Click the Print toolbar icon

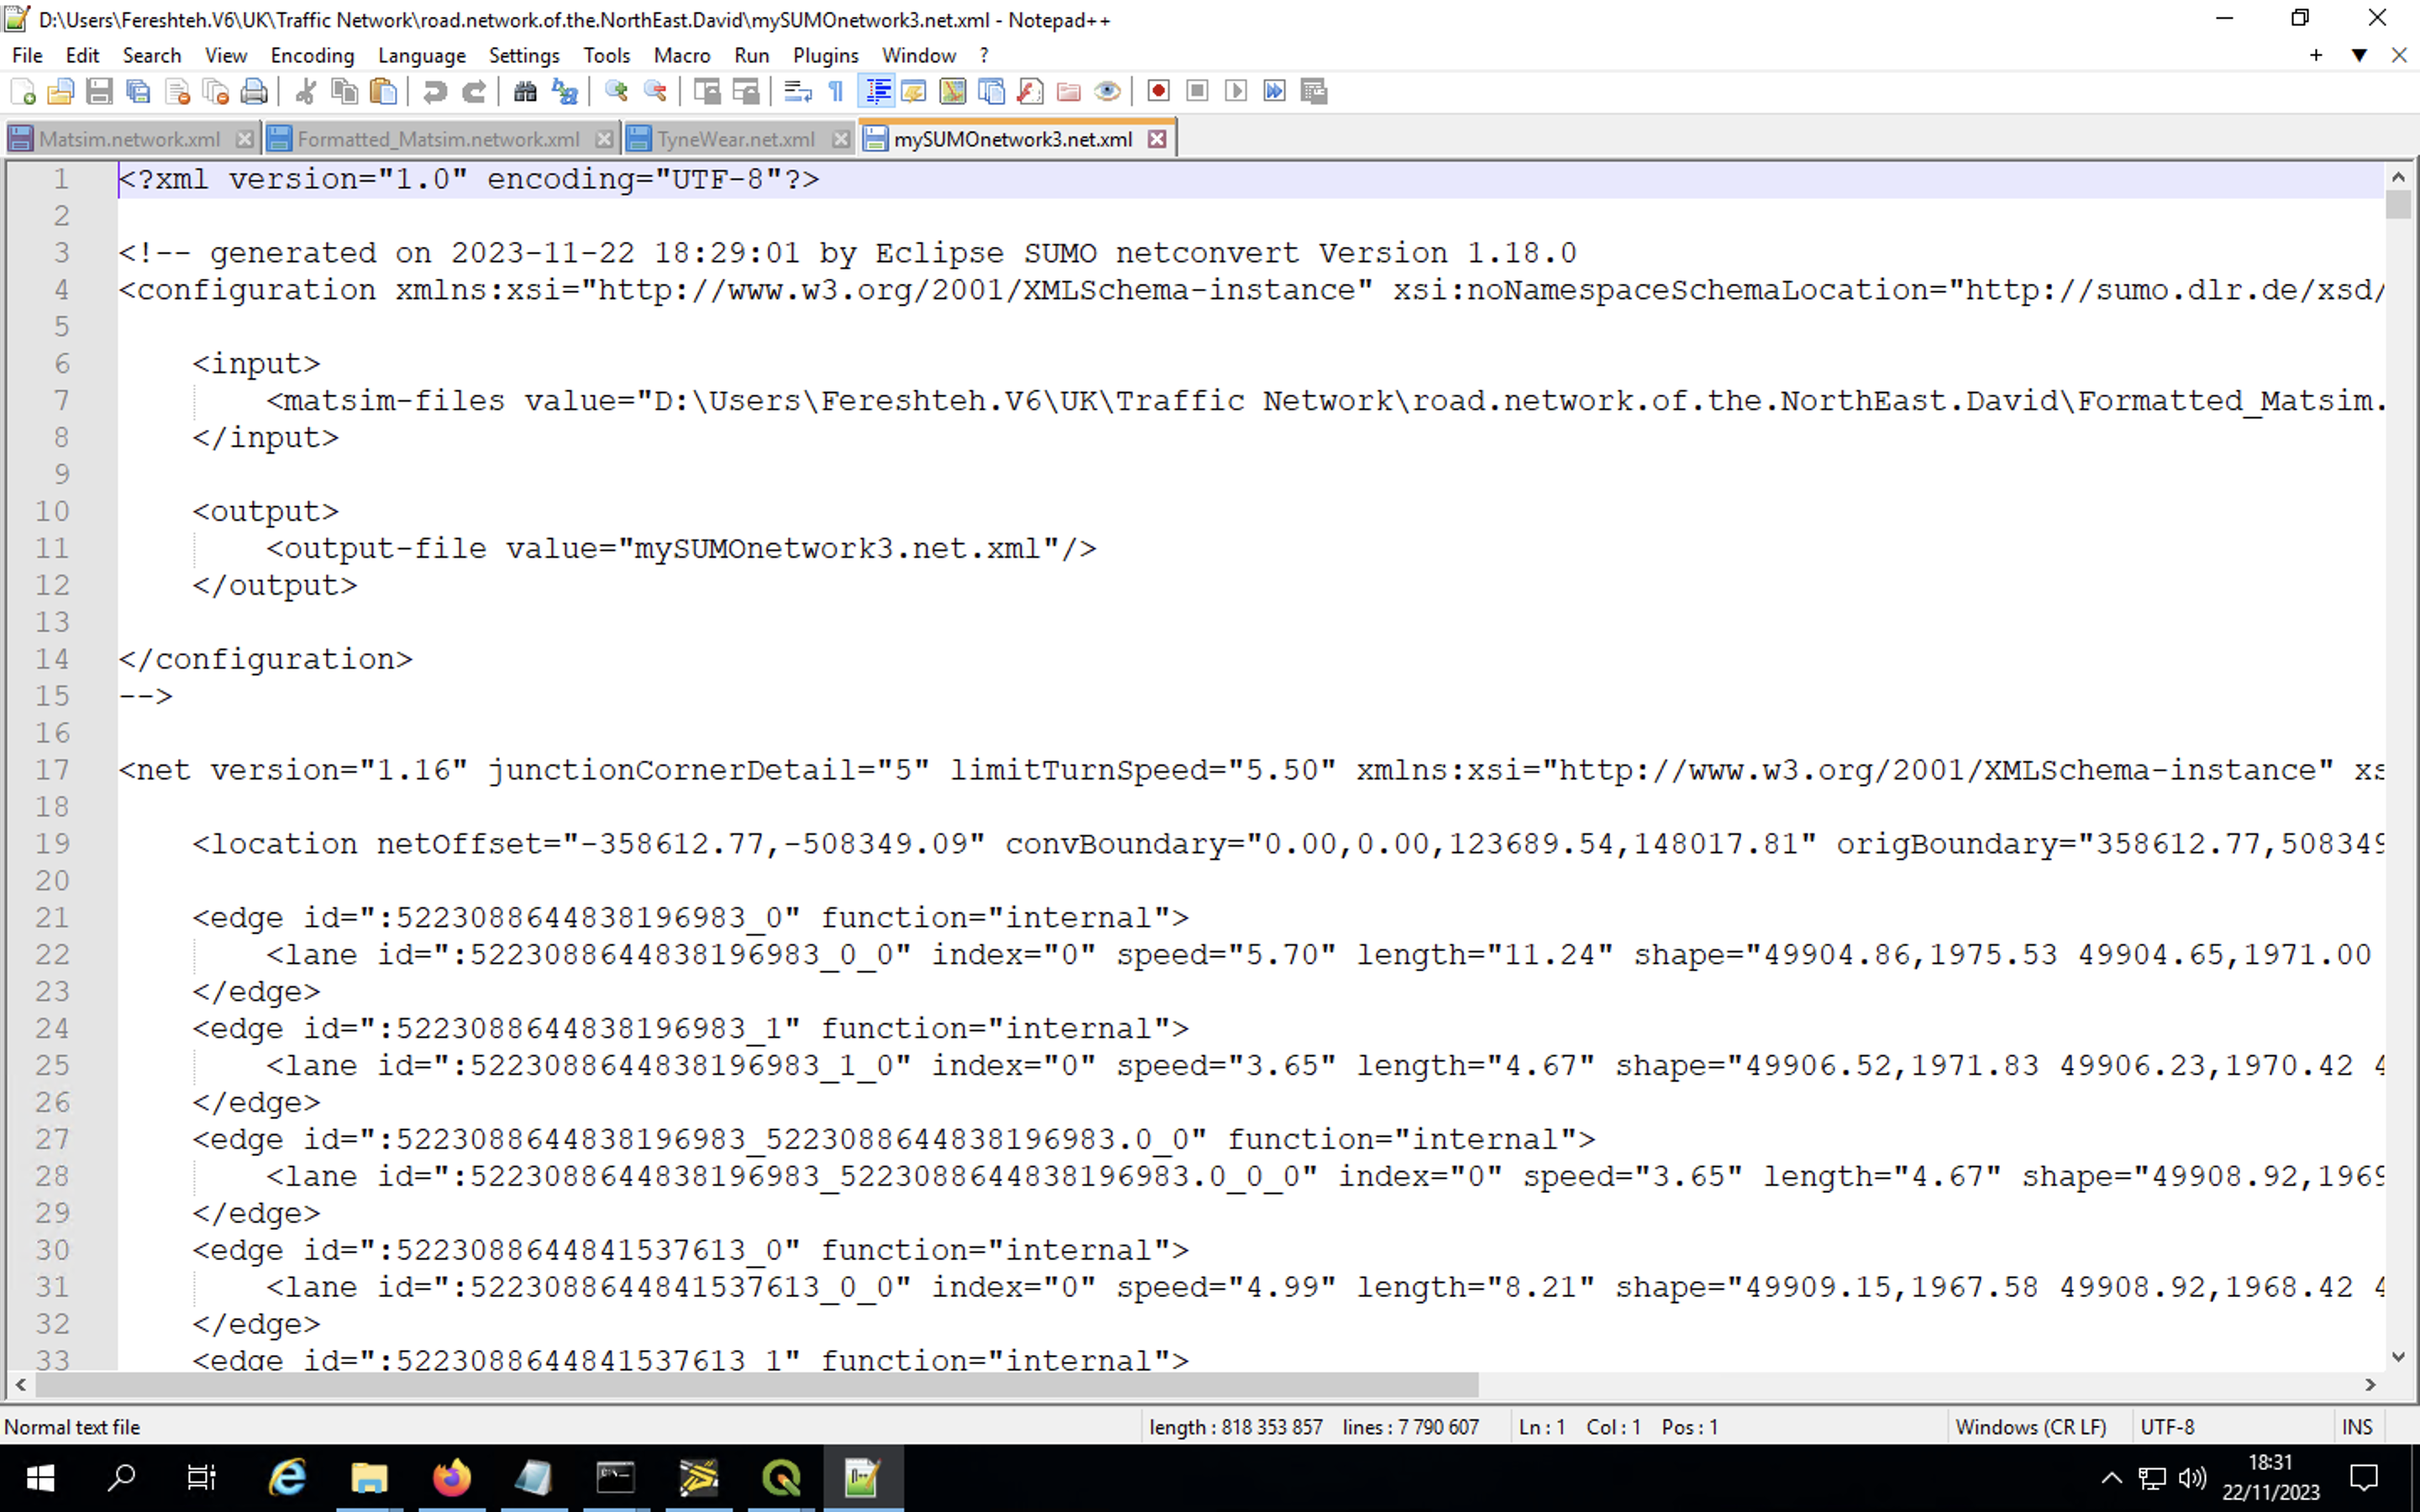click(x=255, y=91)
